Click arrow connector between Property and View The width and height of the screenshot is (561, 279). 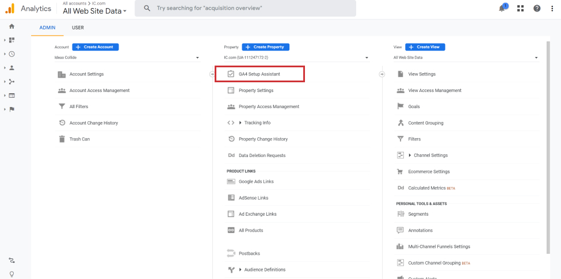(381, 74)
